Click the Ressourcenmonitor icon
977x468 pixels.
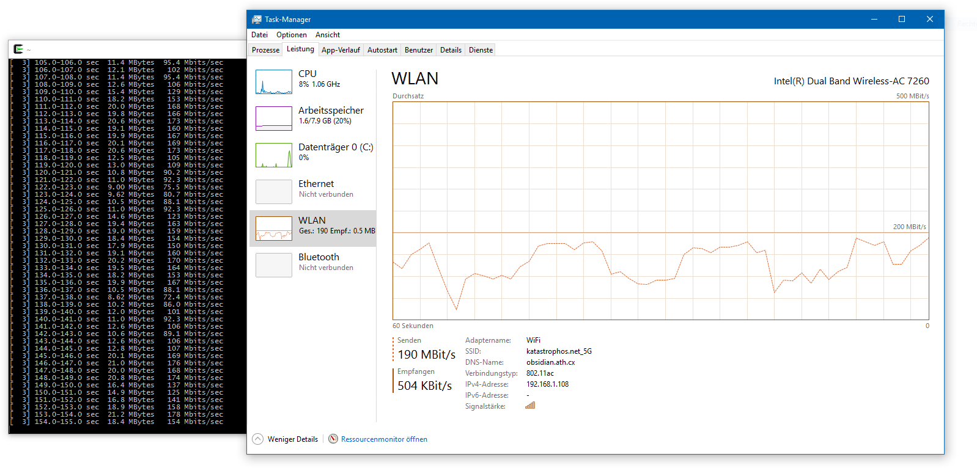(333, 439)
